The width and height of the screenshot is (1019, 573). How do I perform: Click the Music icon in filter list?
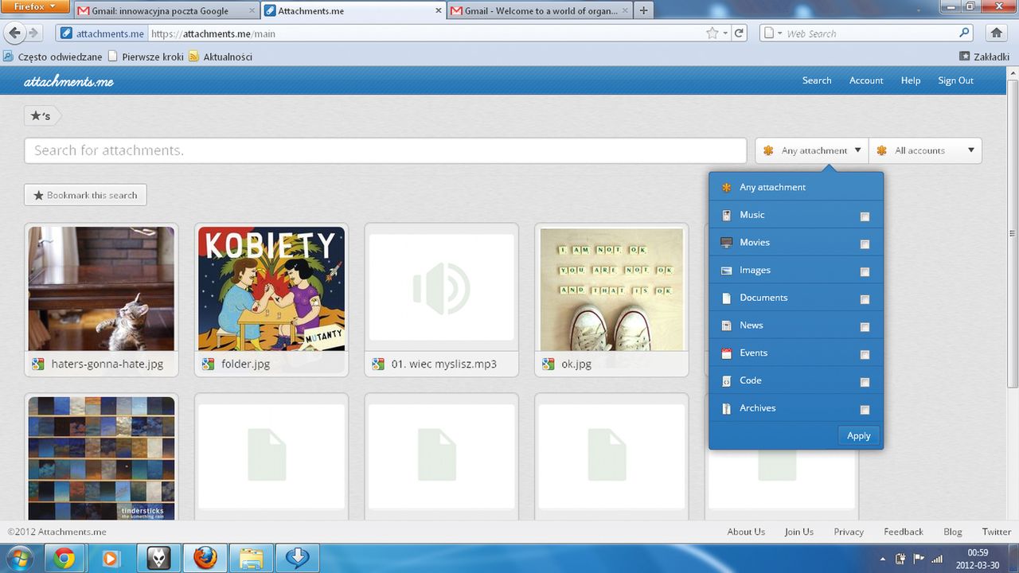tap(726, 215)
